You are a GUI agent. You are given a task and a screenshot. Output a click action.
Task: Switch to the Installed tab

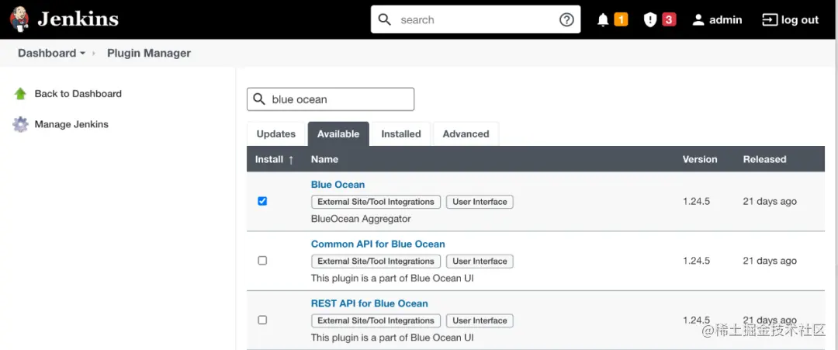pyautogui.click(x=401, y=134)
